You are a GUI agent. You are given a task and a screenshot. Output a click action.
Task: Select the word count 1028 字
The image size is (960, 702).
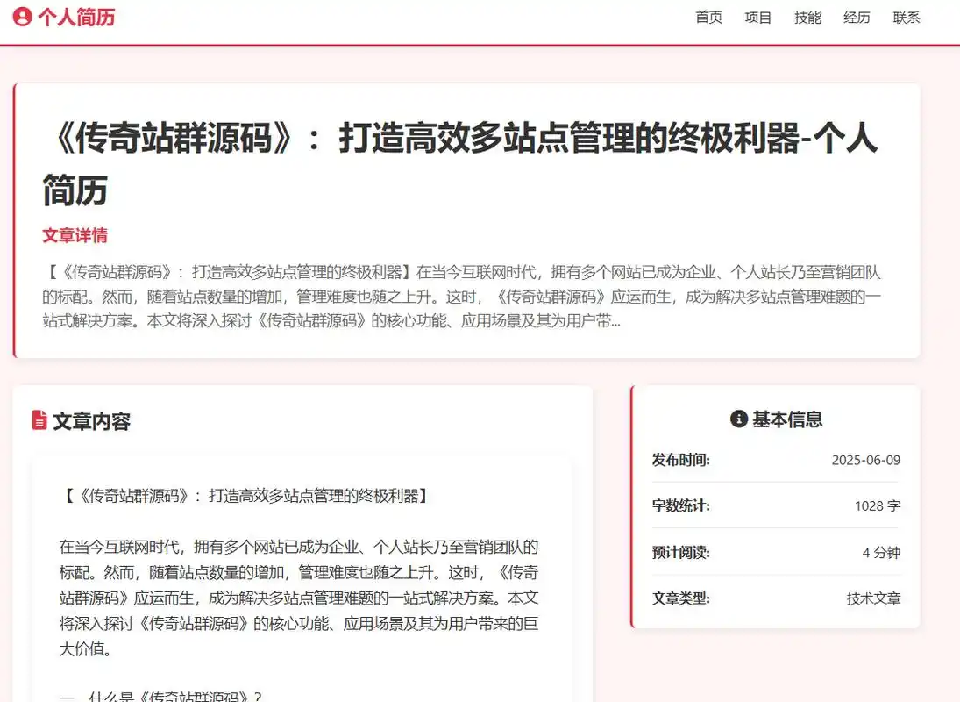878,506
